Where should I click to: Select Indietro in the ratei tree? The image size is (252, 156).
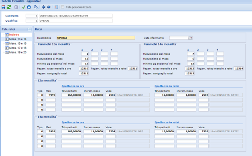tap(14, 35)
